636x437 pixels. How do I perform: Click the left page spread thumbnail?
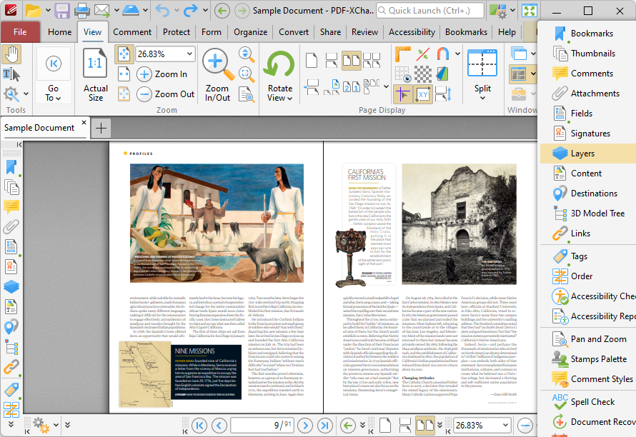217,277
